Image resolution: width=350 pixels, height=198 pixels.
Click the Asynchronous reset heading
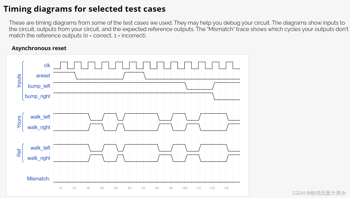pos(39,48)
